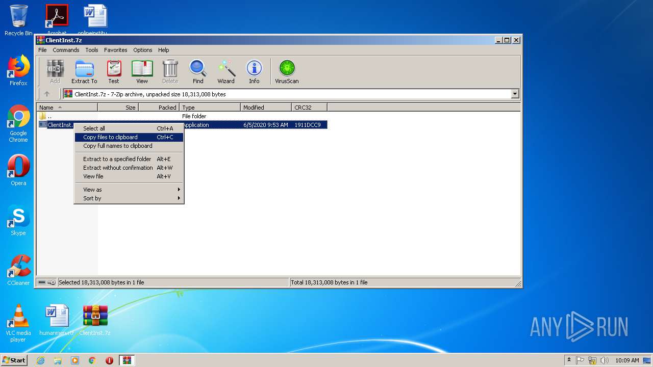
Task: Click the volume tray icon
Action: pos(605,360)
